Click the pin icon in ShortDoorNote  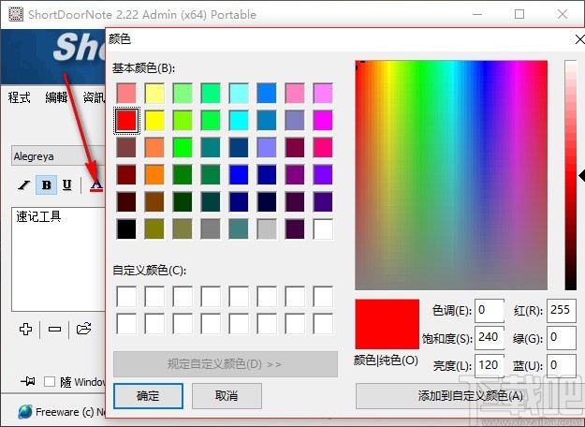tap(27, 381)
